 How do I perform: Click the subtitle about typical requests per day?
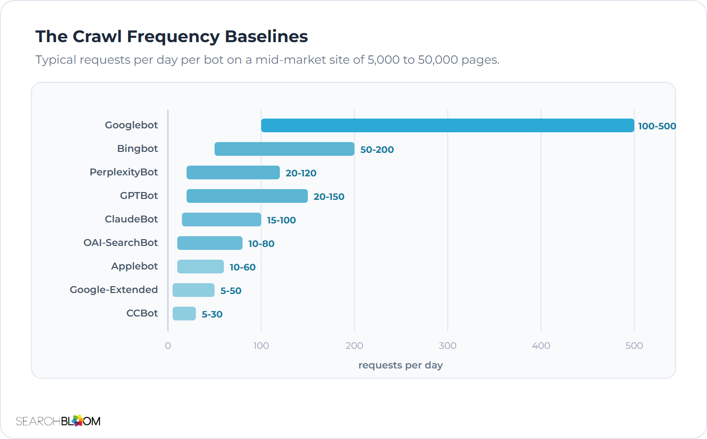pos(267,60)
